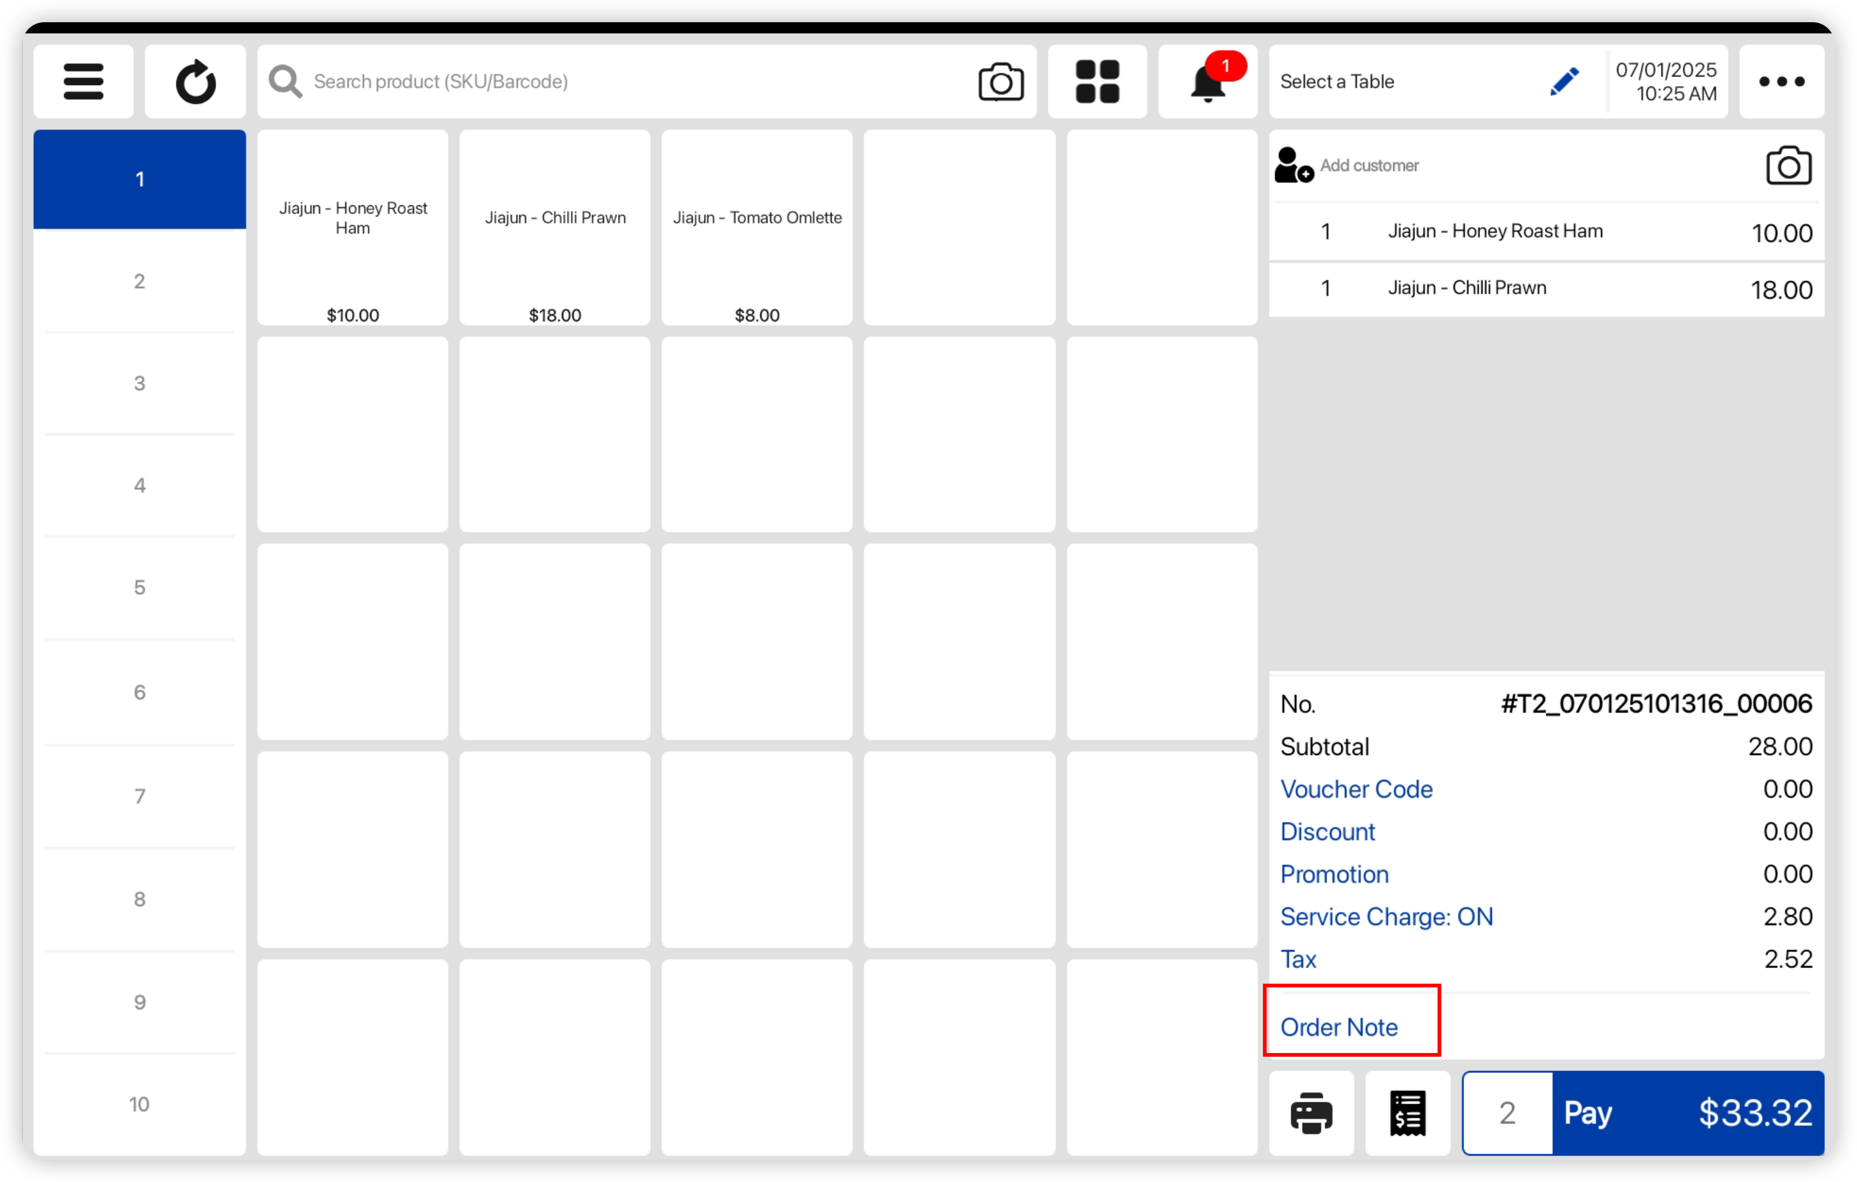Select category tab 6
The height and width of the screenshot is (1182, 1857).
tap(139, 692)
